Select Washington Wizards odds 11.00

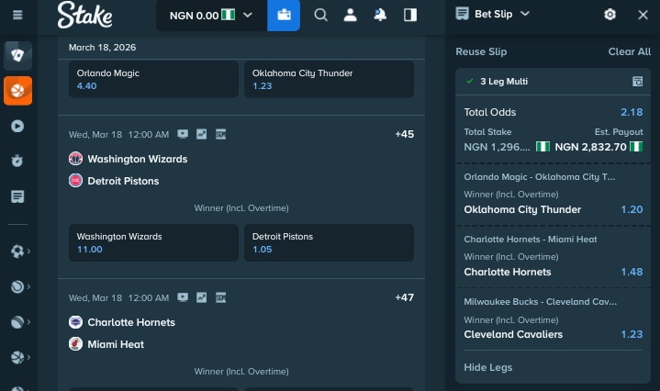[153, 243]
